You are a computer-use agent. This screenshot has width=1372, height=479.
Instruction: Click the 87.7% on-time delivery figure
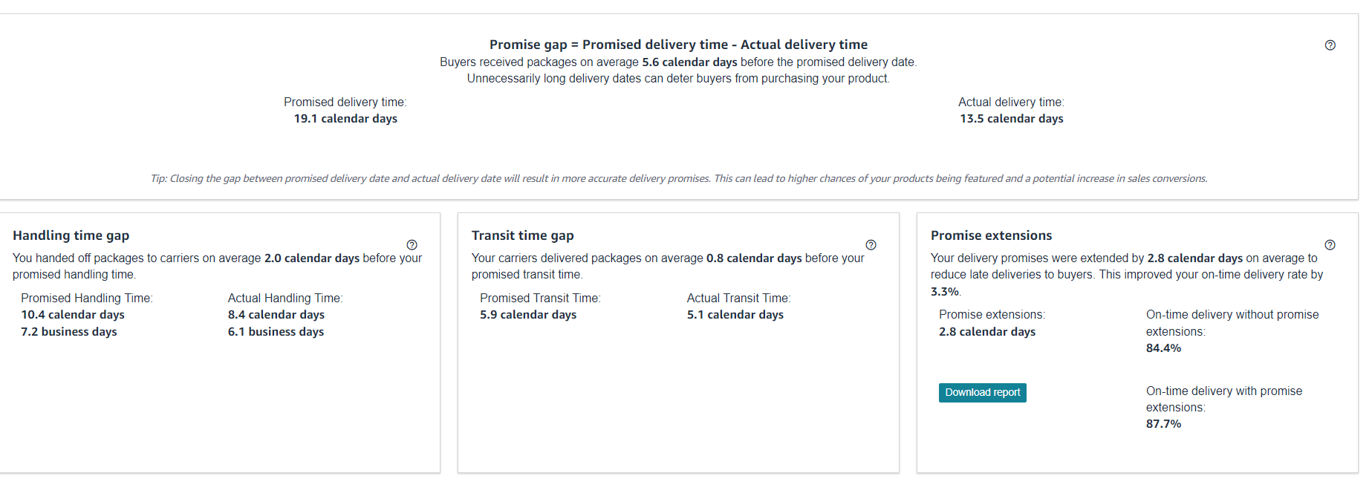[1163, 424]
